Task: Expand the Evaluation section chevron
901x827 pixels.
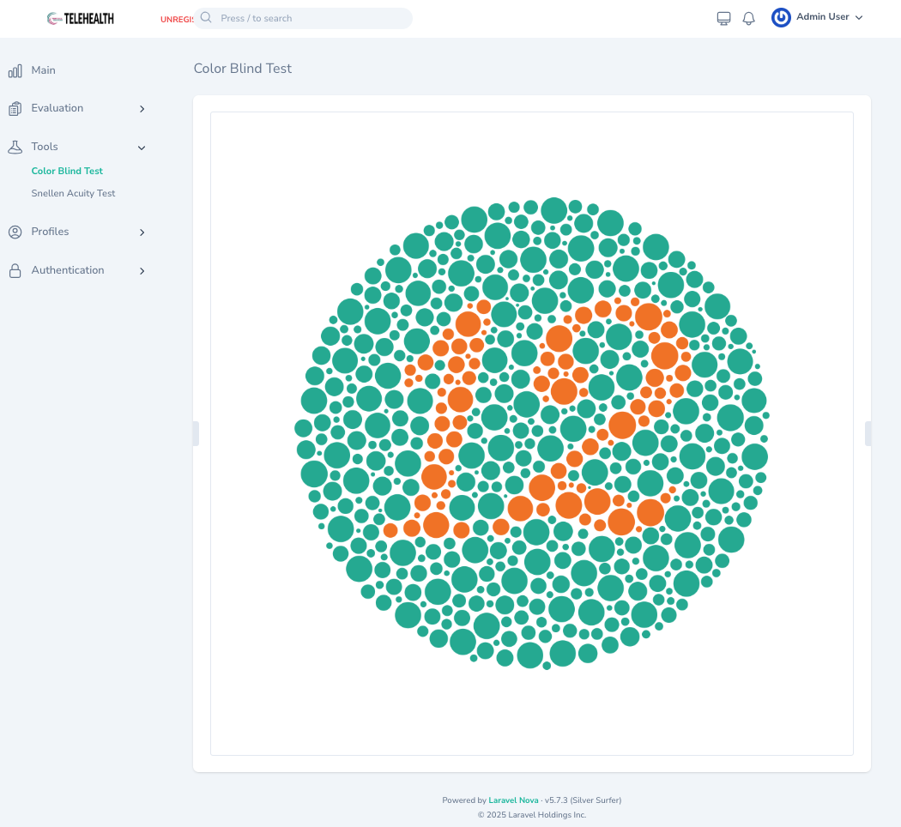Action: (142, 109)
